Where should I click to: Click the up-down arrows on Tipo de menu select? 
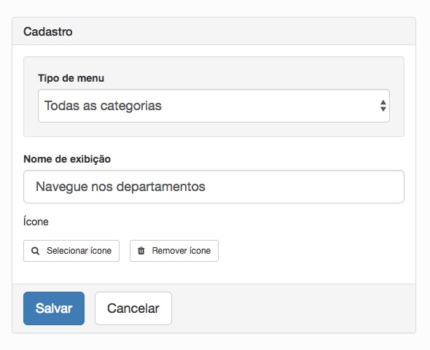pyautogui.click(x=383, y=106)
